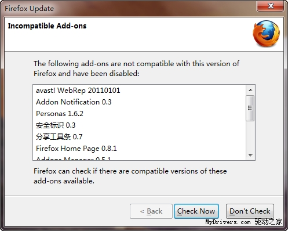Select the partially visible Addons Manager entry
Screen dimensions: 288x231
(139, 158)
